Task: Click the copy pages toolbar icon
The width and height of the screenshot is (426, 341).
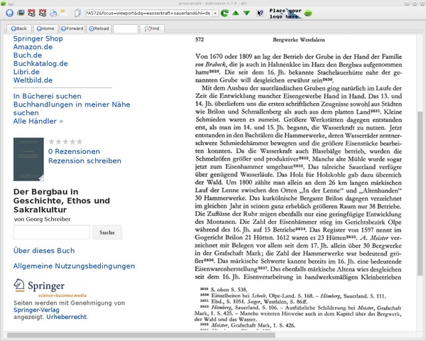Action: point(78,13)
